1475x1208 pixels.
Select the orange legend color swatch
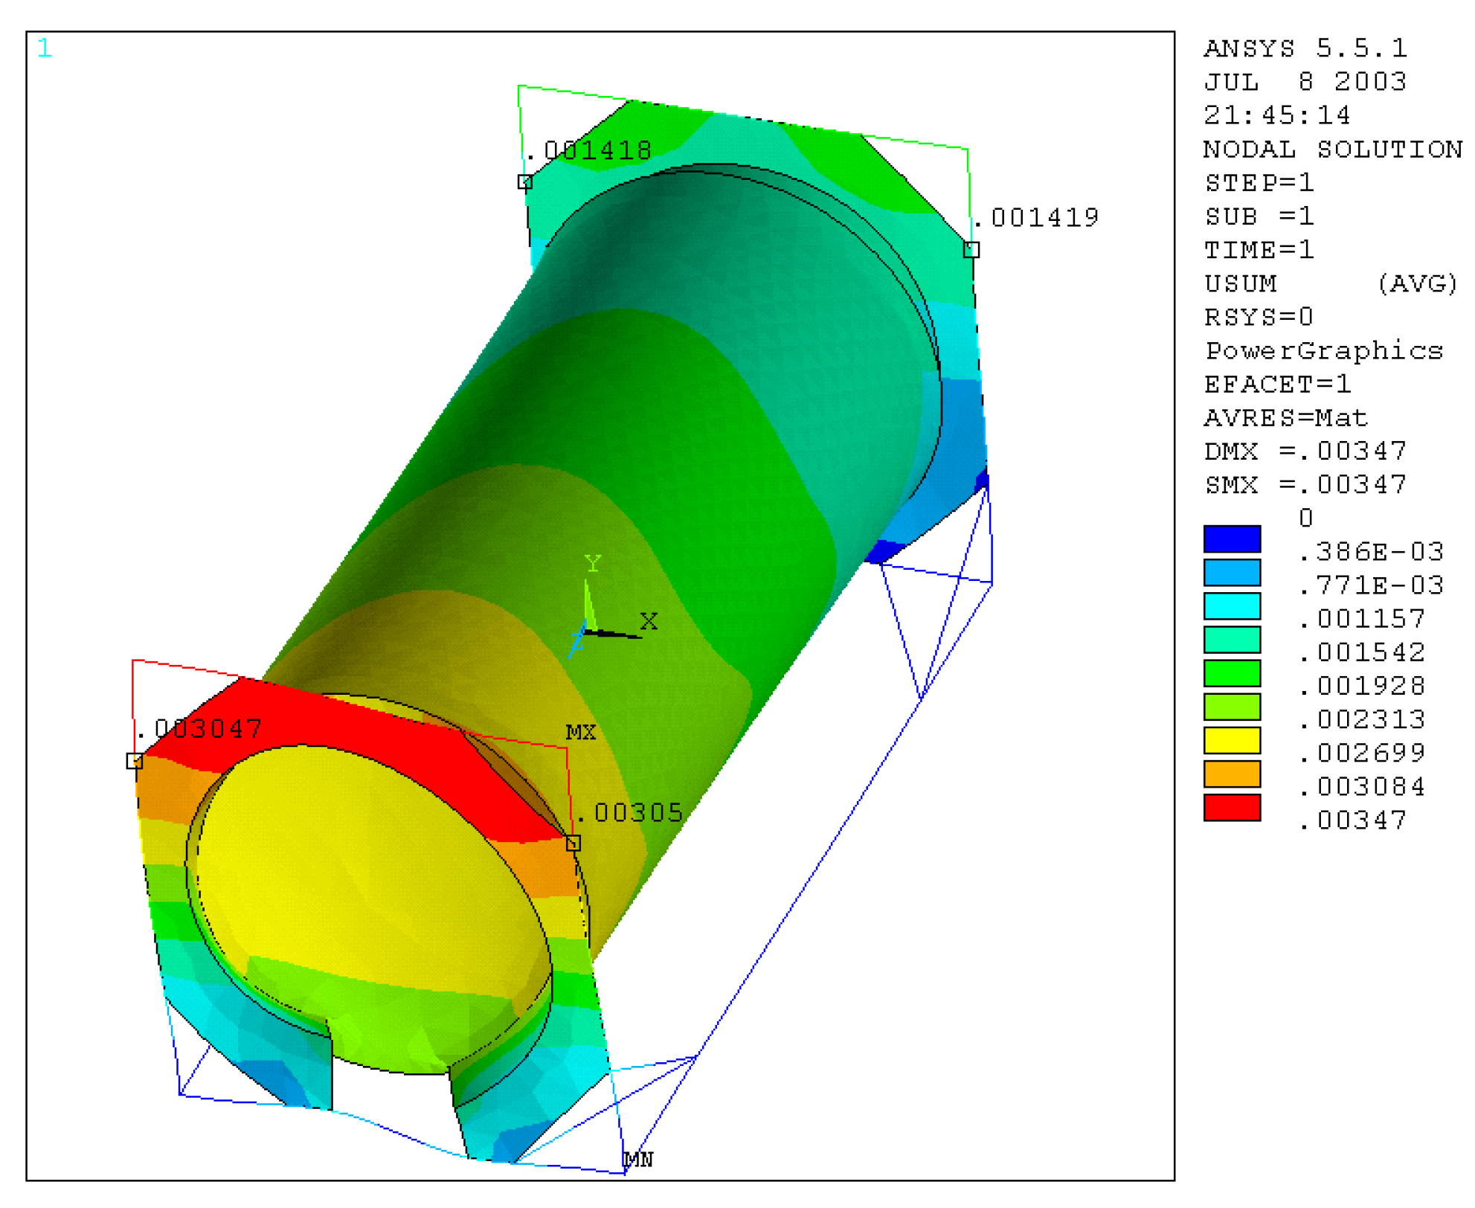1231,774
